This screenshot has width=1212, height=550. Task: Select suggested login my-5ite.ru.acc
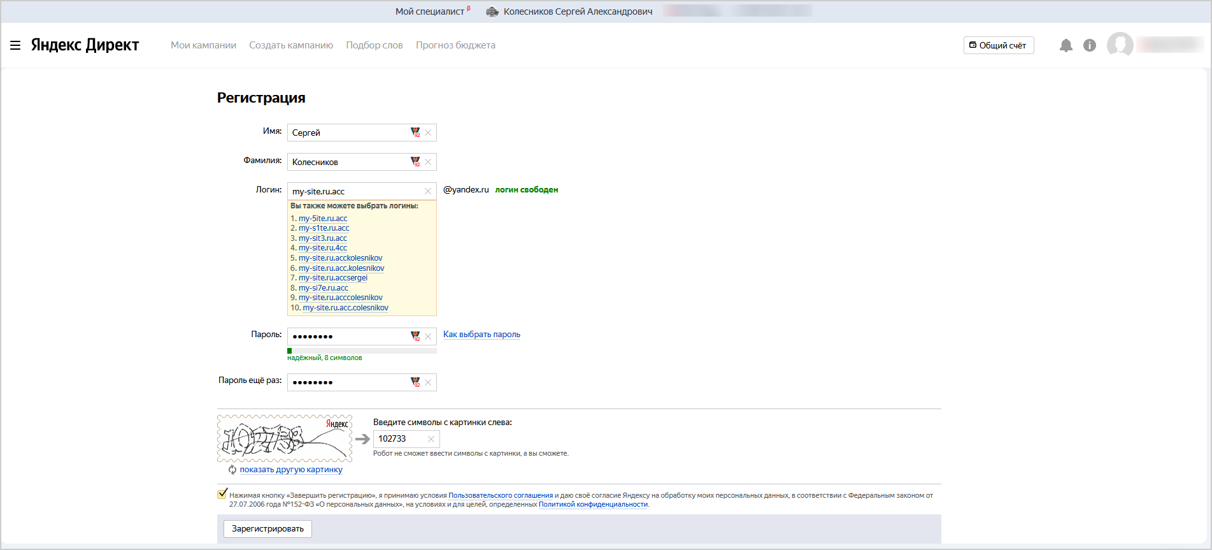pyautogui.click(x=323, y=219)
